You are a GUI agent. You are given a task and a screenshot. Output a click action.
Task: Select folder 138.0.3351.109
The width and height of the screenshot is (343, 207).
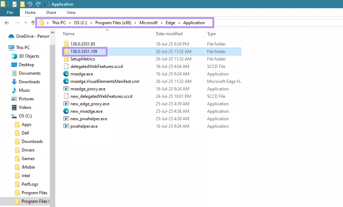pos(84,51)
